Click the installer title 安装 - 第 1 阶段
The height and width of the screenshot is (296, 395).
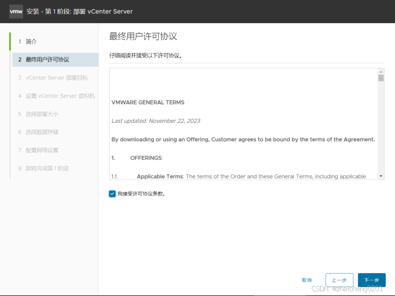tap(79, 11)
